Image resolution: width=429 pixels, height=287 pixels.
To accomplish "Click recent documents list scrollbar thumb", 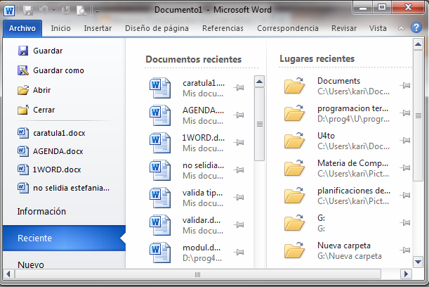I will 259,125.
